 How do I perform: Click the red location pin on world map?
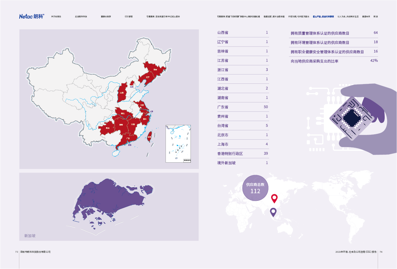274,198
